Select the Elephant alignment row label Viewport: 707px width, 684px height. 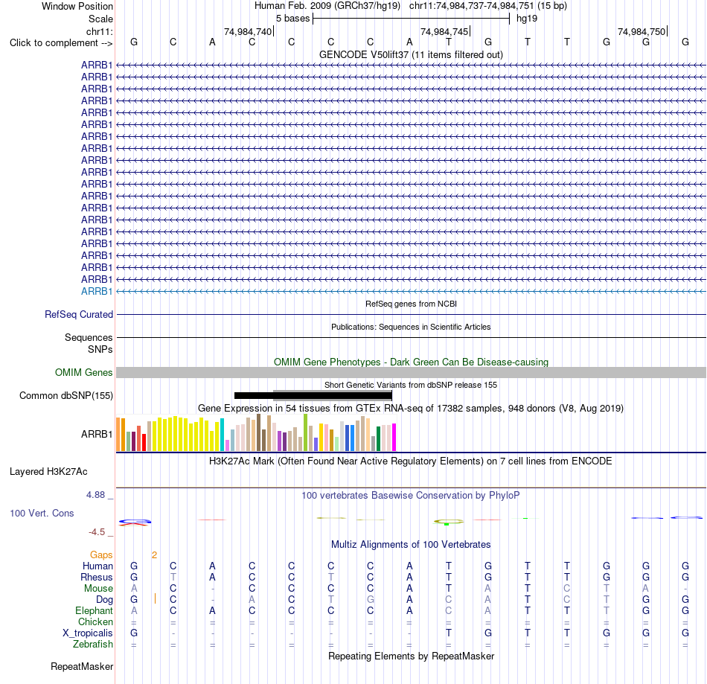pyautogui.click(x=94, y=610)
